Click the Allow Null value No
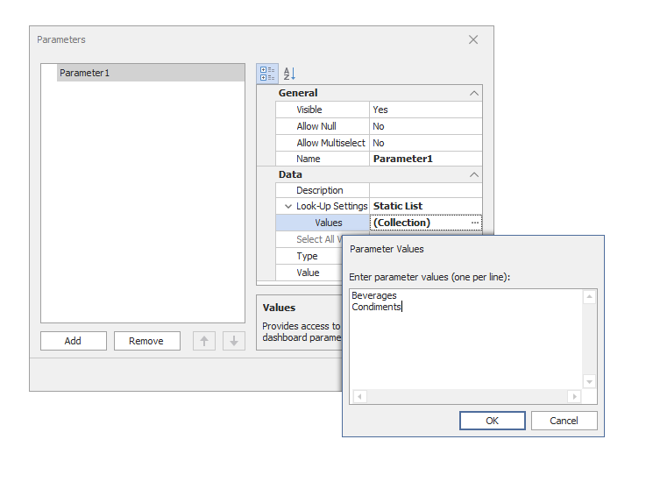The height and width of the screenshot is (496, 653). point(426,126)
